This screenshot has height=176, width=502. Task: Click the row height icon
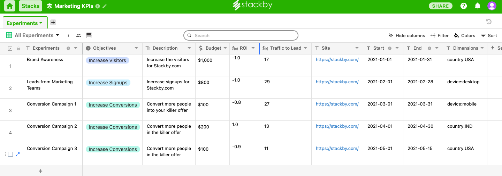(x=89, y=35)
